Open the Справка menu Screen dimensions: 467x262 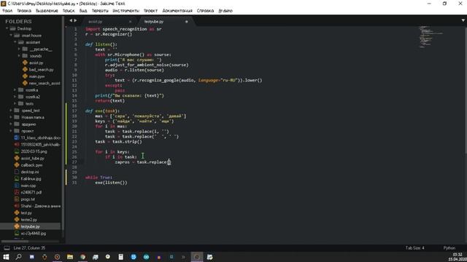click(x=205, y=11)
